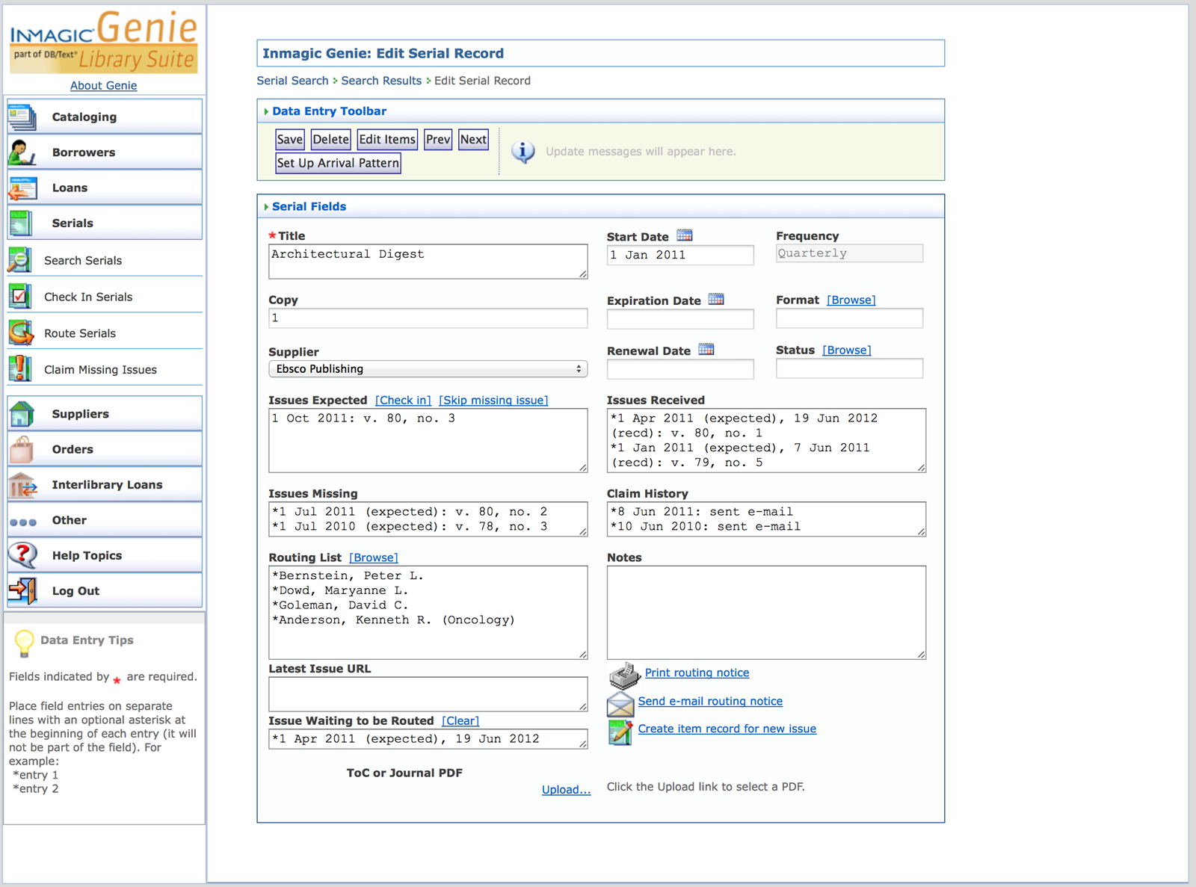The height and width of the screenshot is (887, 1196).
Task: Clear the Issue Waiting to be Routed
Action: click(x=460, y=721)
